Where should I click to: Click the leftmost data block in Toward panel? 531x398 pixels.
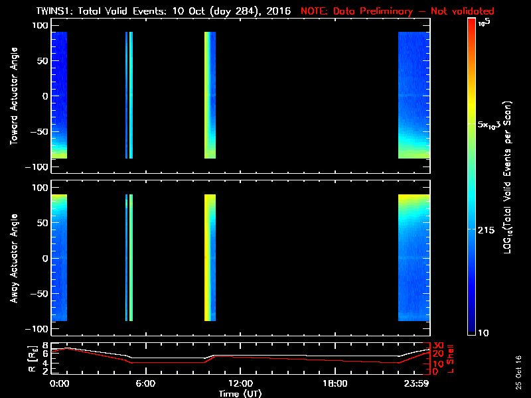coord(59,96)
